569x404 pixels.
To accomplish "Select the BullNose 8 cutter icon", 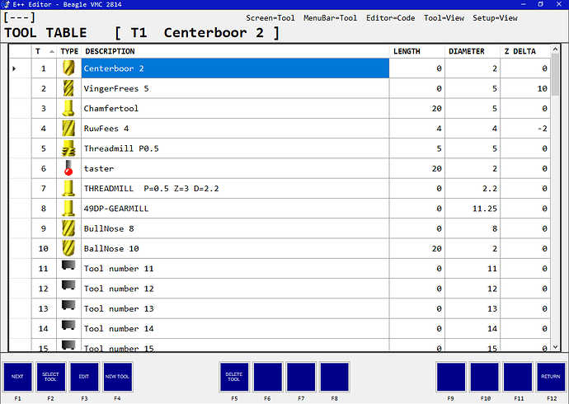I will click(x=68, y=228).
